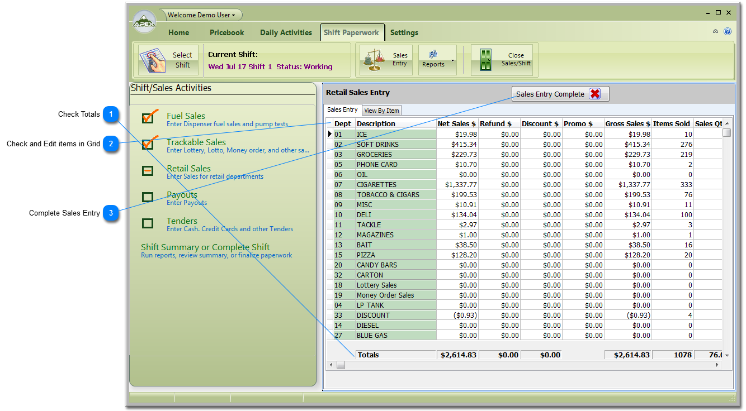Click the Close Sales/Shift door icon

coord(485,60)
